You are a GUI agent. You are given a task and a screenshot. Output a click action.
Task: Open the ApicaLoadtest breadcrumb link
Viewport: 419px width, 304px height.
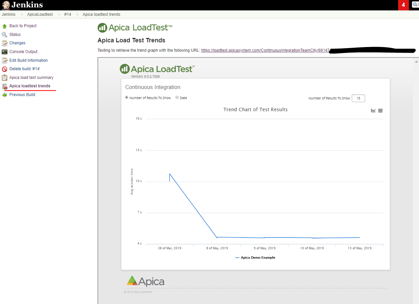click(x=40, y=14)
